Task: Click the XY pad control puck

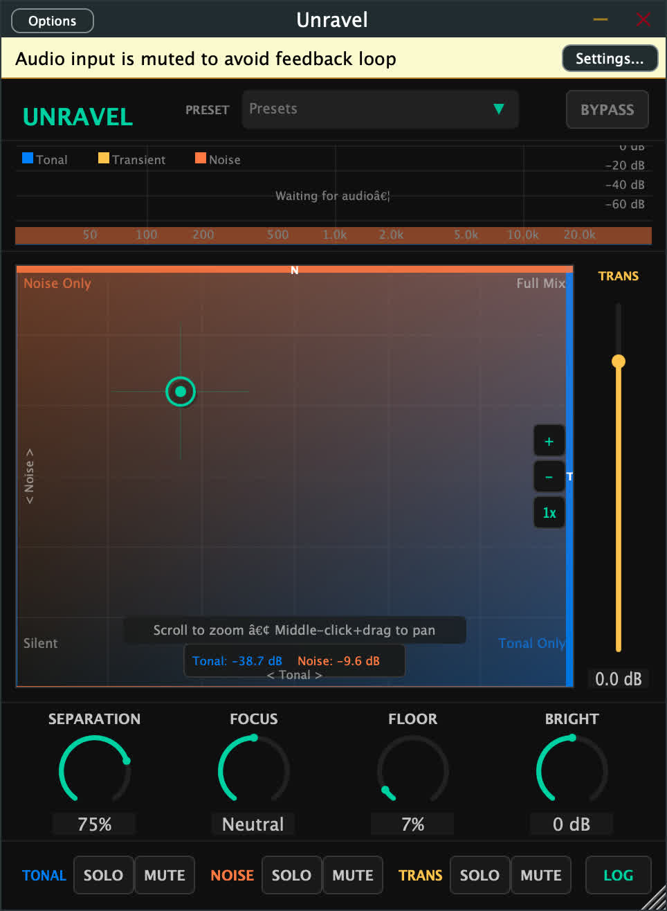Action: tap(181, 392)
